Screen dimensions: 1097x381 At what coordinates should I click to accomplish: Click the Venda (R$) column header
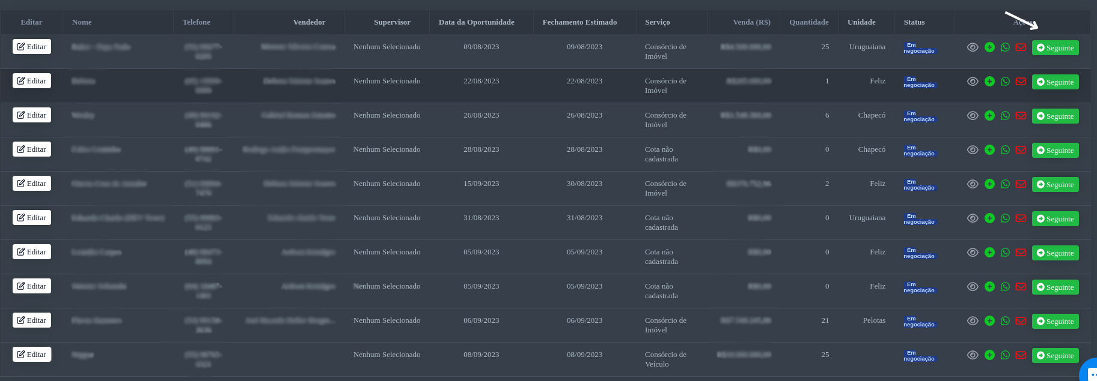point(751,22)
